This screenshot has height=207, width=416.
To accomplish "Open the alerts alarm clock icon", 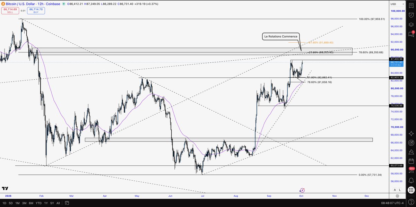I will click(x=411, y=15).
